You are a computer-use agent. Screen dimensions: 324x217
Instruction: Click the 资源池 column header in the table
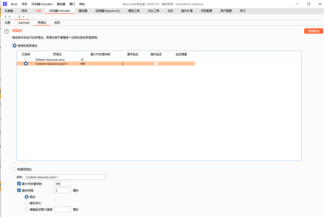[57, 54]
